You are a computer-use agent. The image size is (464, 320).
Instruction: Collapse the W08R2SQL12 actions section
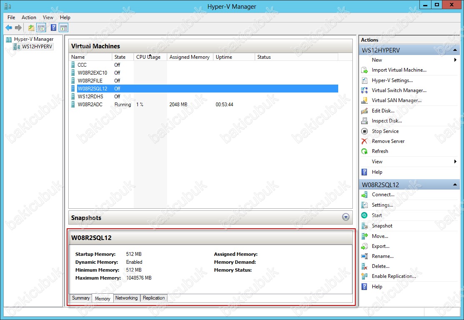455,185
